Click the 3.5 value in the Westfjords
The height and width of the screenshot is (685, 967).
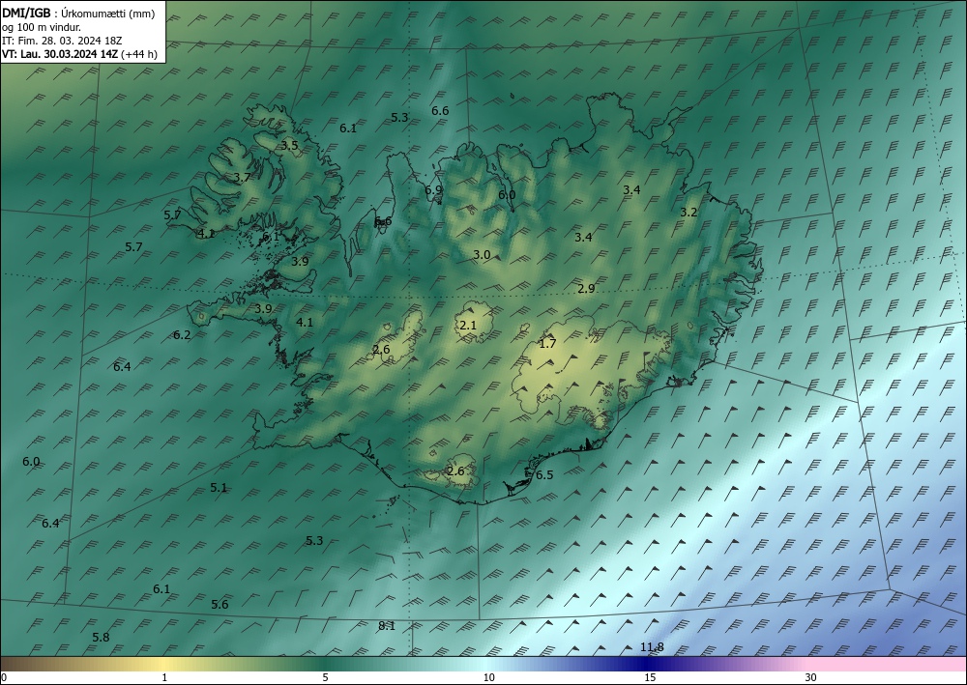[290, 145]
